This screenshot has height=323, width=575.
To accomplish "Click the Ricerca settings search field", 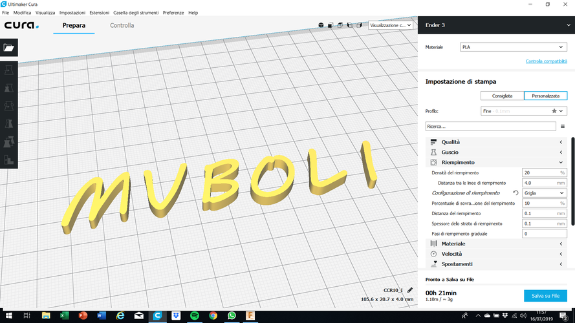I will coord(491,127).
